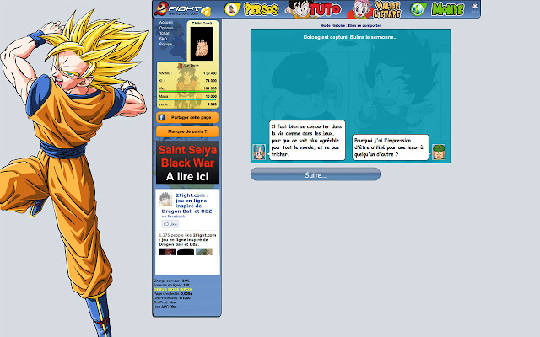The width and height of the screenshot is (540, 337).
Task: Click the Facebook Like button
Action: tap(170, 224)
